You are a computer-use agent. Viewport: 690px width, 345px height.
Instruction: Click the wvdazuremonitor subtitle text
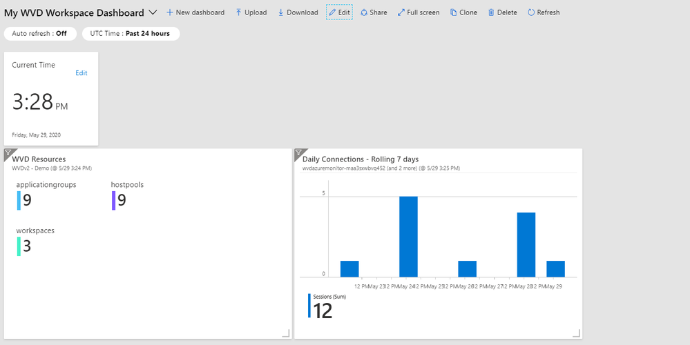point(381,168)
